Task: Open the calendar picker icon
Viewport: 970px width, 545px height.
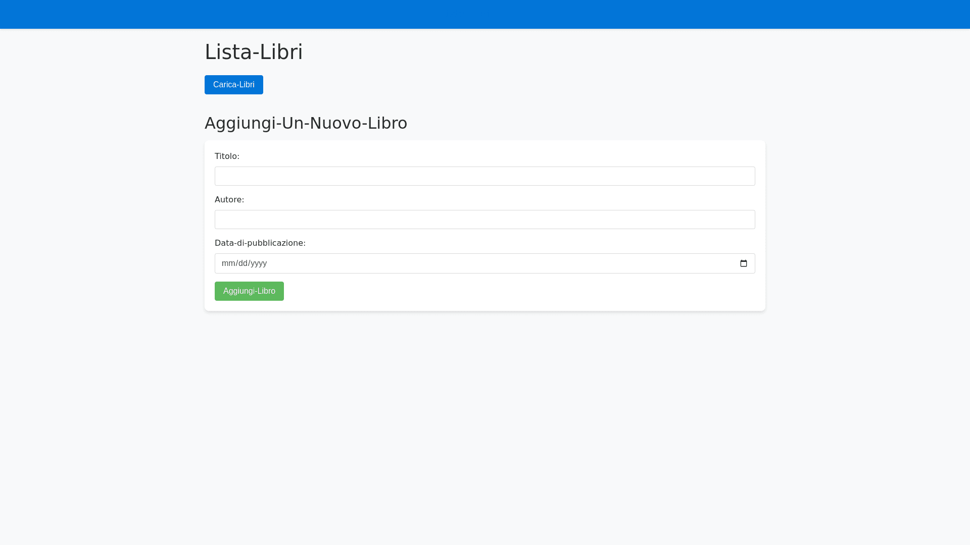Action: point(743,263)
